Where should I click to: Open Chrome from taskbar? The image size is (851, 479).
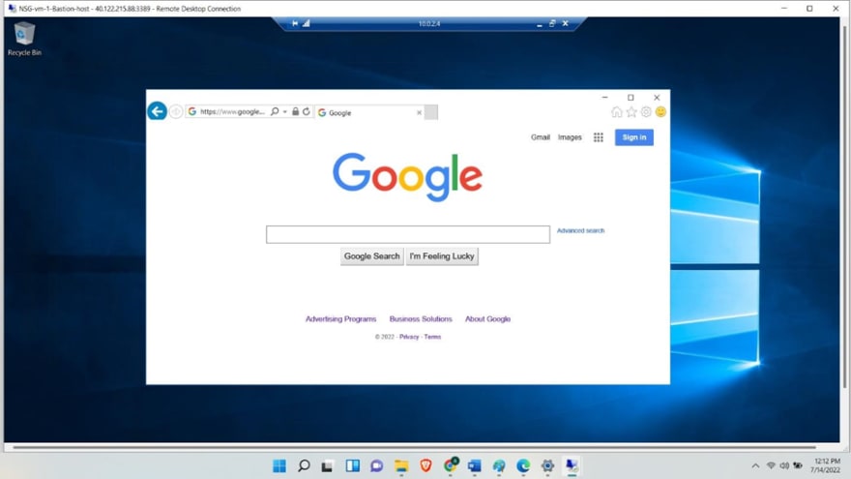pos(451,465)
